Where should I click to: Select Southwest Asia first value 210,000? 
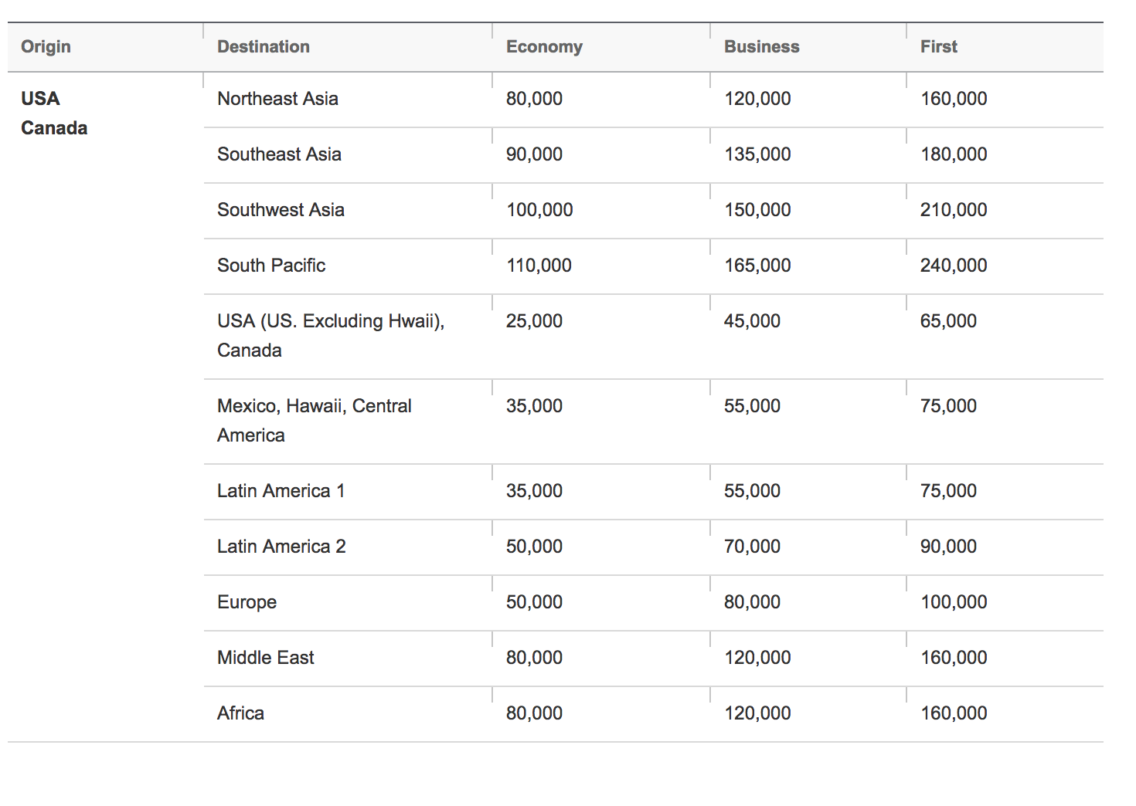tap(954, 210)
